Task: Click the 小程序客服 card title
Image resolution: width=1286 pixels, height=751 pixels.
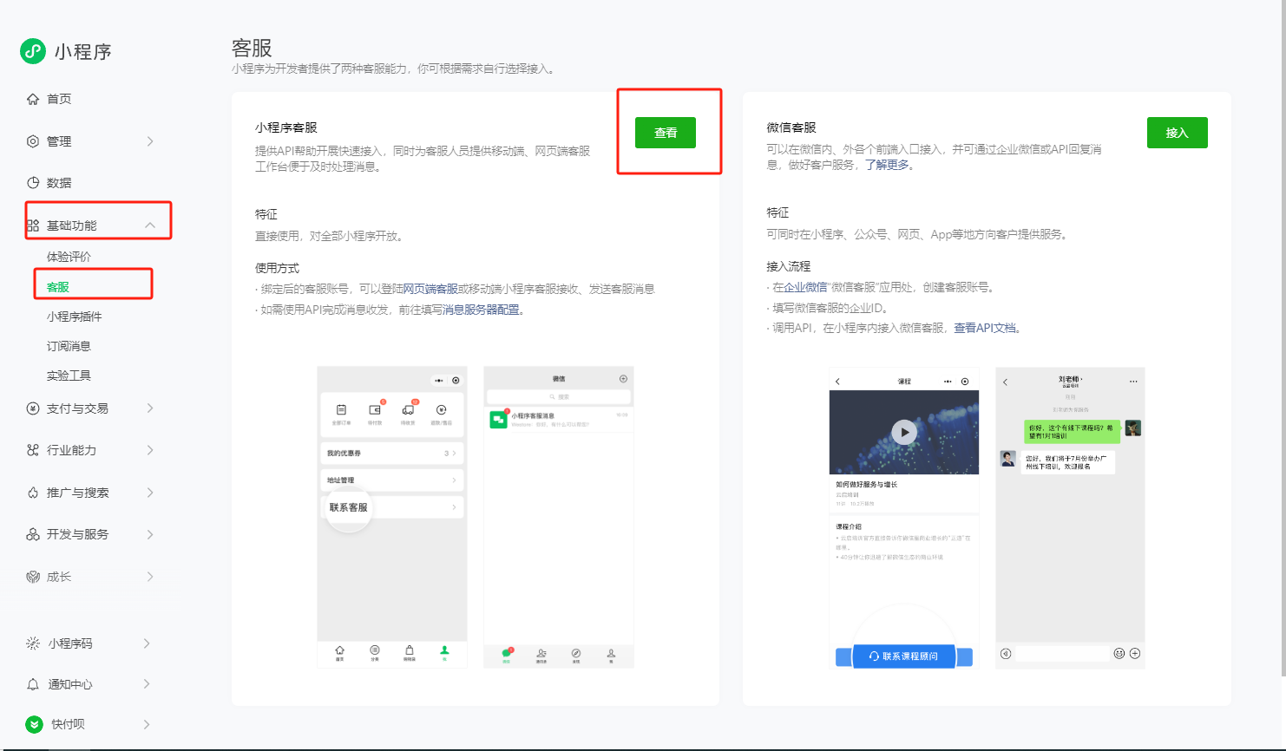Action: point(286,127)
